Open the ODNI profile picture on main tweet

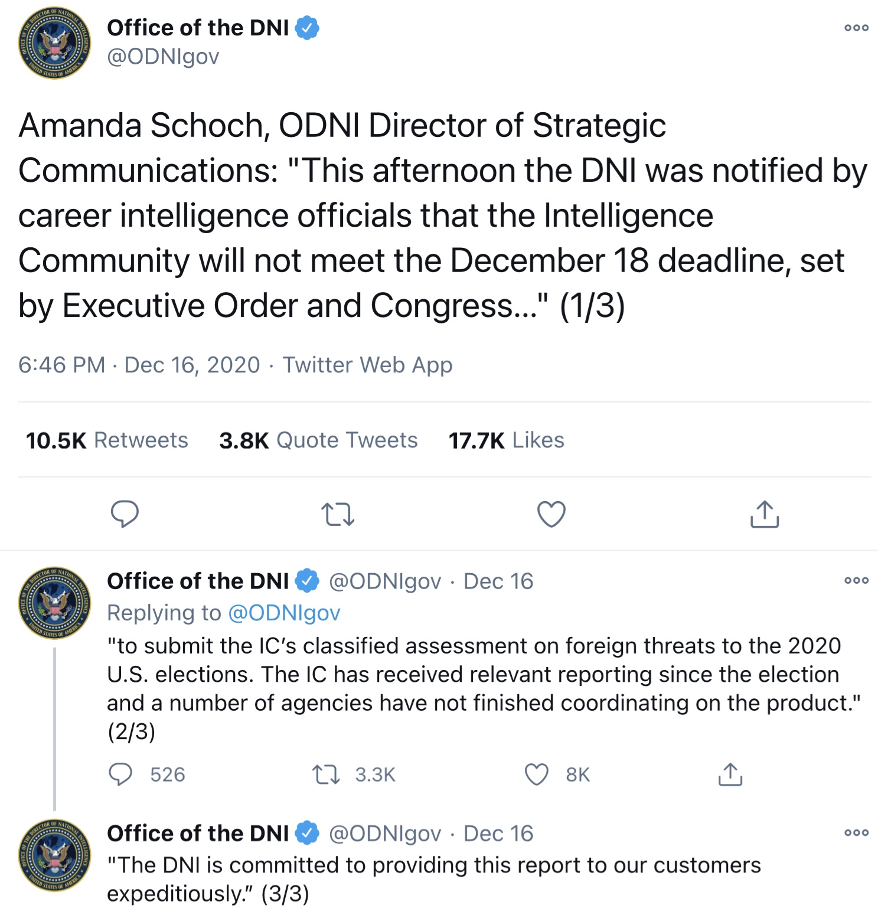[54, 43]
